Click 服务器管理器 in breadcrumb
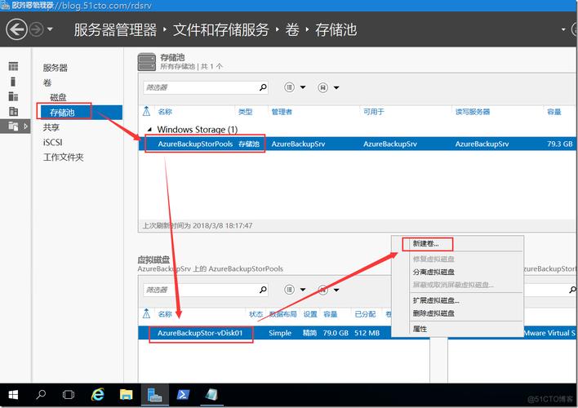 115,30
